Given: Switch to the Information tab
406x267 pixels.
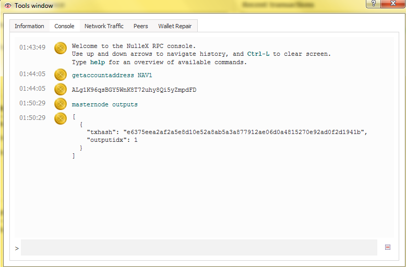Looking at the screenshot, I should [x=29, y=26].
